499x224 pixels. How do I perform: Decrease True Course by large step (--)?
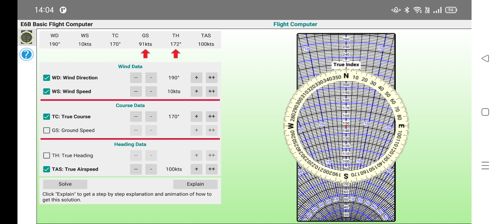pos(136,117)
